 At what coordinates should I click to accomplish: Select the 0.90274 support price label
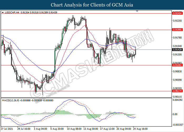[x=177, y=91]
